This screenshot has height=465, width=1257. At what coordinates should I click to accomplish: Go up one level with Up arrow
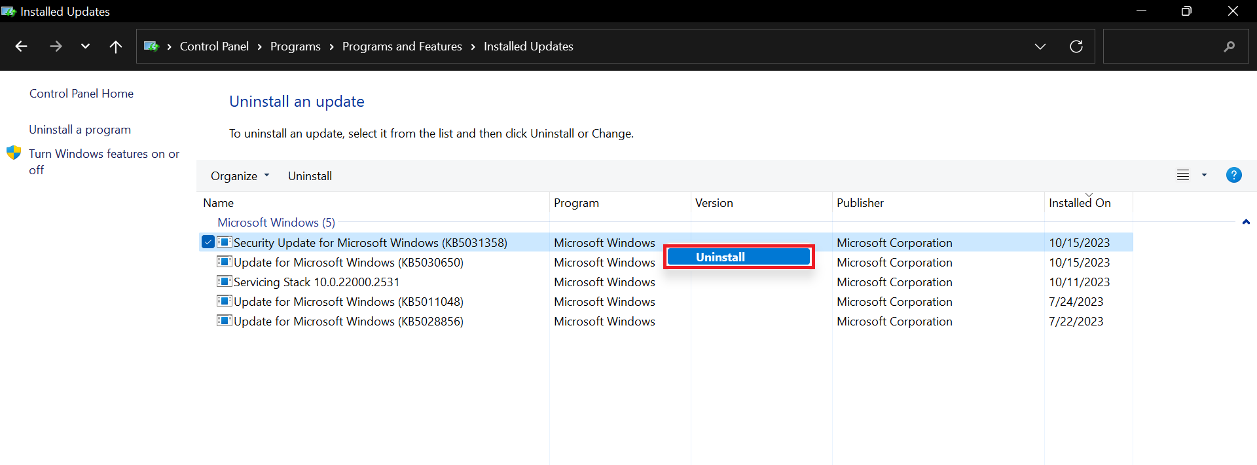click(x=116, y=46)
